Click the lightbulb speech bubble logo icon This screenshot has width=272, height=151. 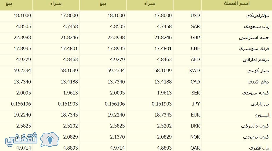pos(50,139)
